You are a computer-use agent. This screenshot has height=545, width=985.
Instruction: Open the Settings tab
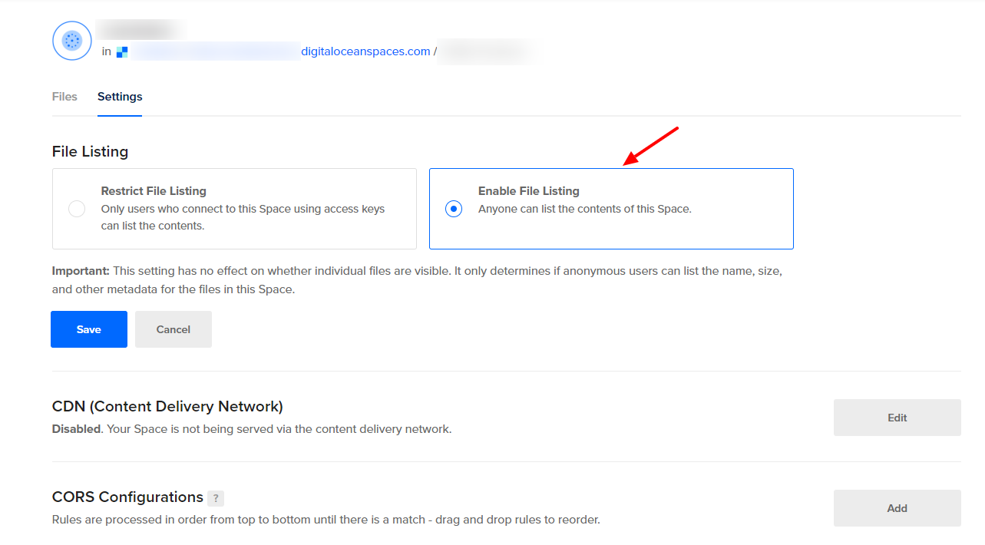(x=120, y=97)
